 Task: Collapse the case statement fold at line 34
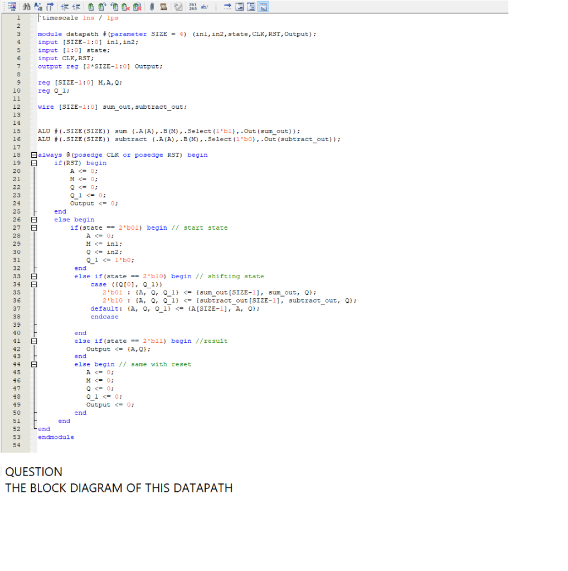tap(34, 284)
